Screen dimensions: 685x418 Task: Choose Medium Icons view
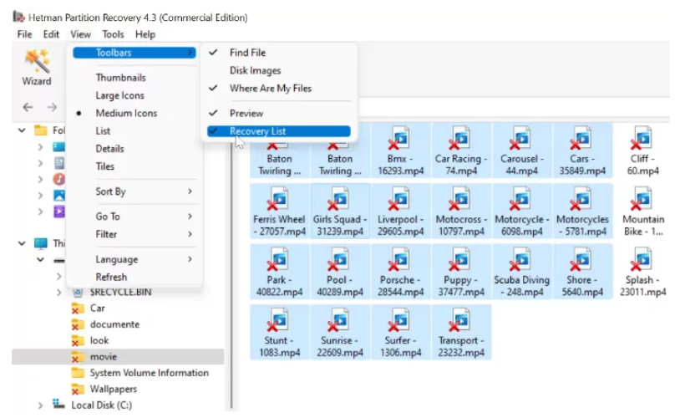[134, 113]
